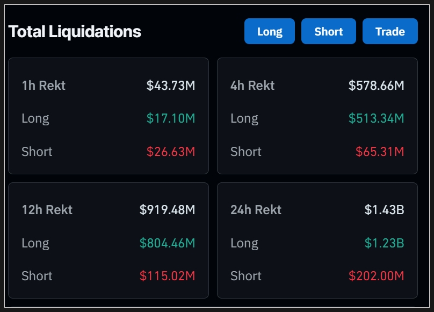
Task: Click the red $65.31M short value
Action: (x=380, y=152)
